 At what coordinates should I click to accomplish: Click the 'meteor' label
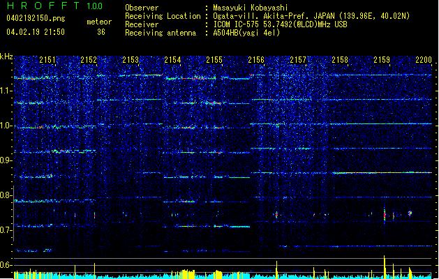pyautogui.click(x=99, y=22)
